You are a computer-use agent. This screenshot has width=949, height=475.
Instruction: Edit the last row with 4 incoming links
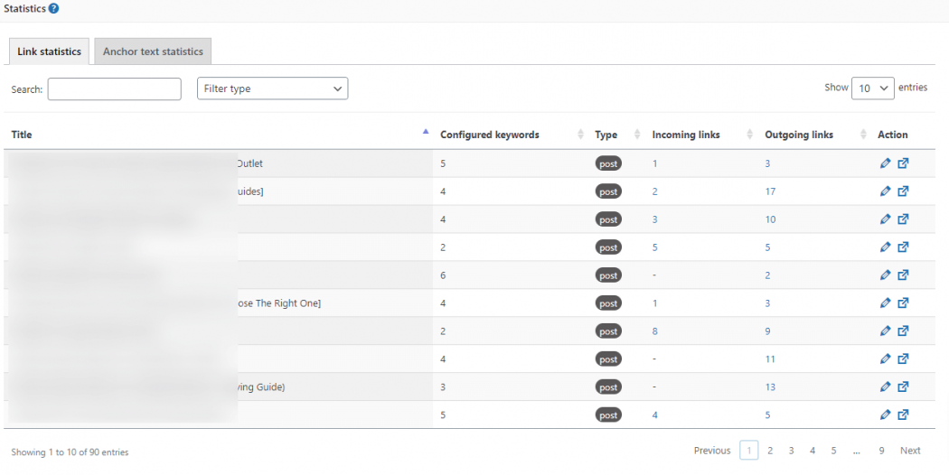pos(886,414)
